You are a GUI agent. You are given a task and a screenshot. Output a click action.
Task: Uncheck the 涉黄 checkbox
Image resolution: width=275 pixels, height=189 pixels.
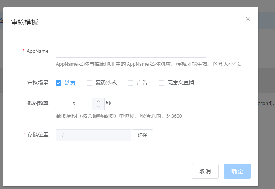[x=59, y=83]
